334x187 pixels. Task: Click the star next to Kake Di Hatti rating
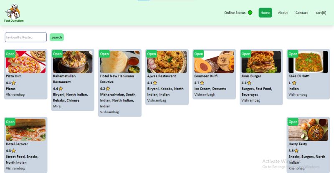tap(294, 82)
